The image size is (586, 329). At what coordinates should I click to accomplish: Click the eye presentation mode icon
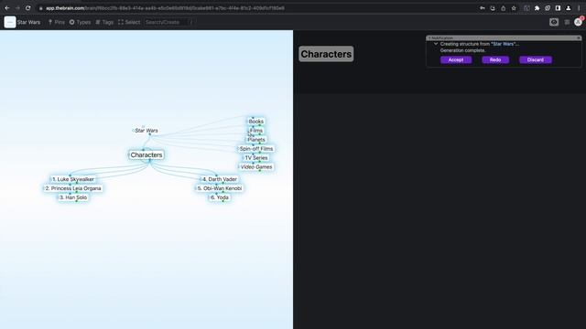pos(554,22)
